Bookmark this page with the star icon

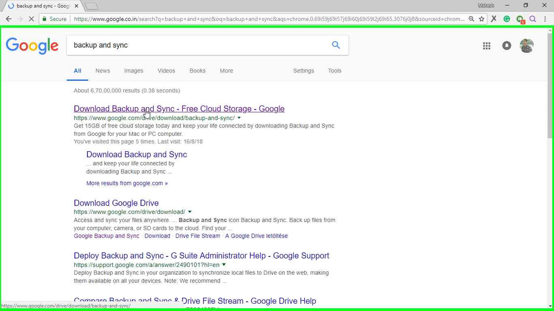pos(481,19)
